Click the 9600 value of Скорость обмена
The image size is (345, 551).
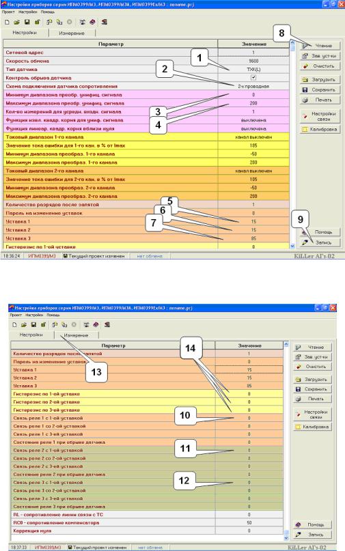pyautogui.click(x=253, y=61)
